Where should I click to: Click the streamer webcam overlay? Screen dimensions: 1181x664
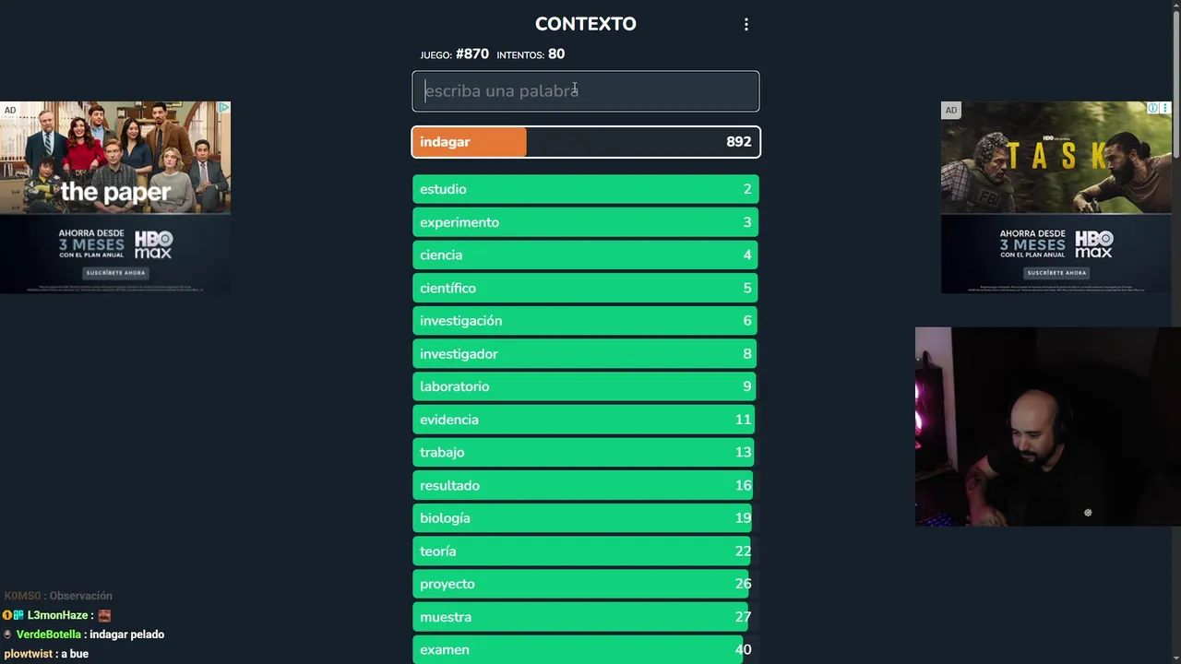coord(1047,426)
